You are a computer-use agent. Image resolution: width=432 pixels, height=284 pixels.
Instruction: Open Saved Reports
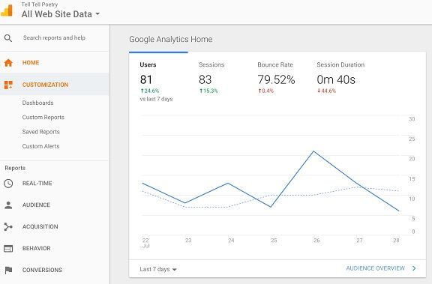click(x=41, y=132)
